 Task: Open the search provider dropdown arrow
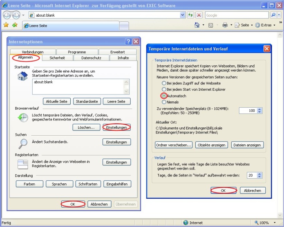(x=279, y=15)
